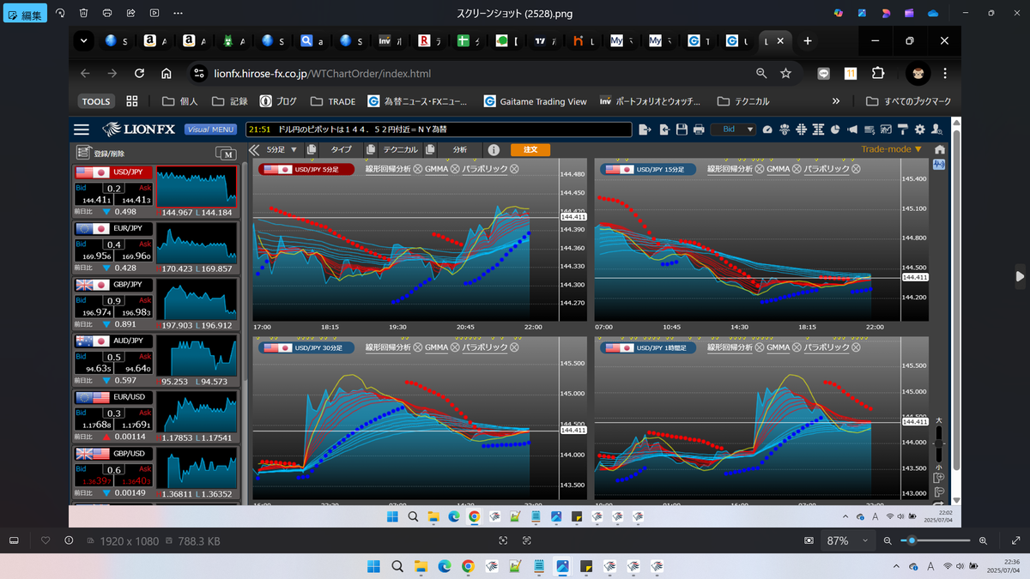Collapse the rate panel with double-chevron icon
1030x579 pixels.
(x=254, y=149)
